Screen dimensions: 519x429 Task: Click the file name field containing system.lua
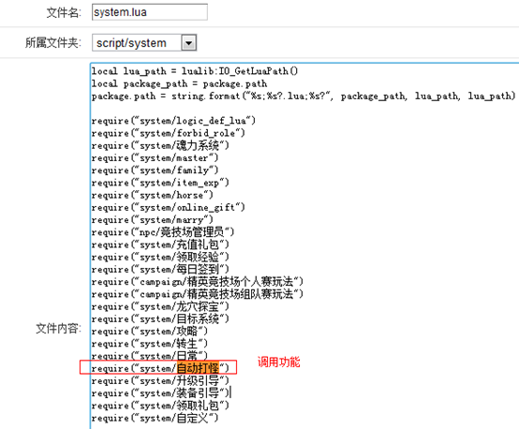[150, 12]
